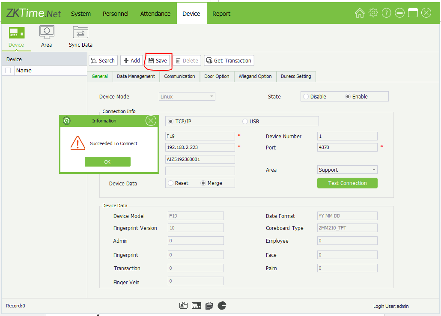
Task: Select the Disable state radio button
Action: click(x=306, y=97)
